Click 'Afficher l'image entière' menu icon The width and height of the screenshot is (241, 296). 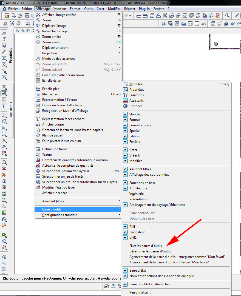[x=38, y=15]
